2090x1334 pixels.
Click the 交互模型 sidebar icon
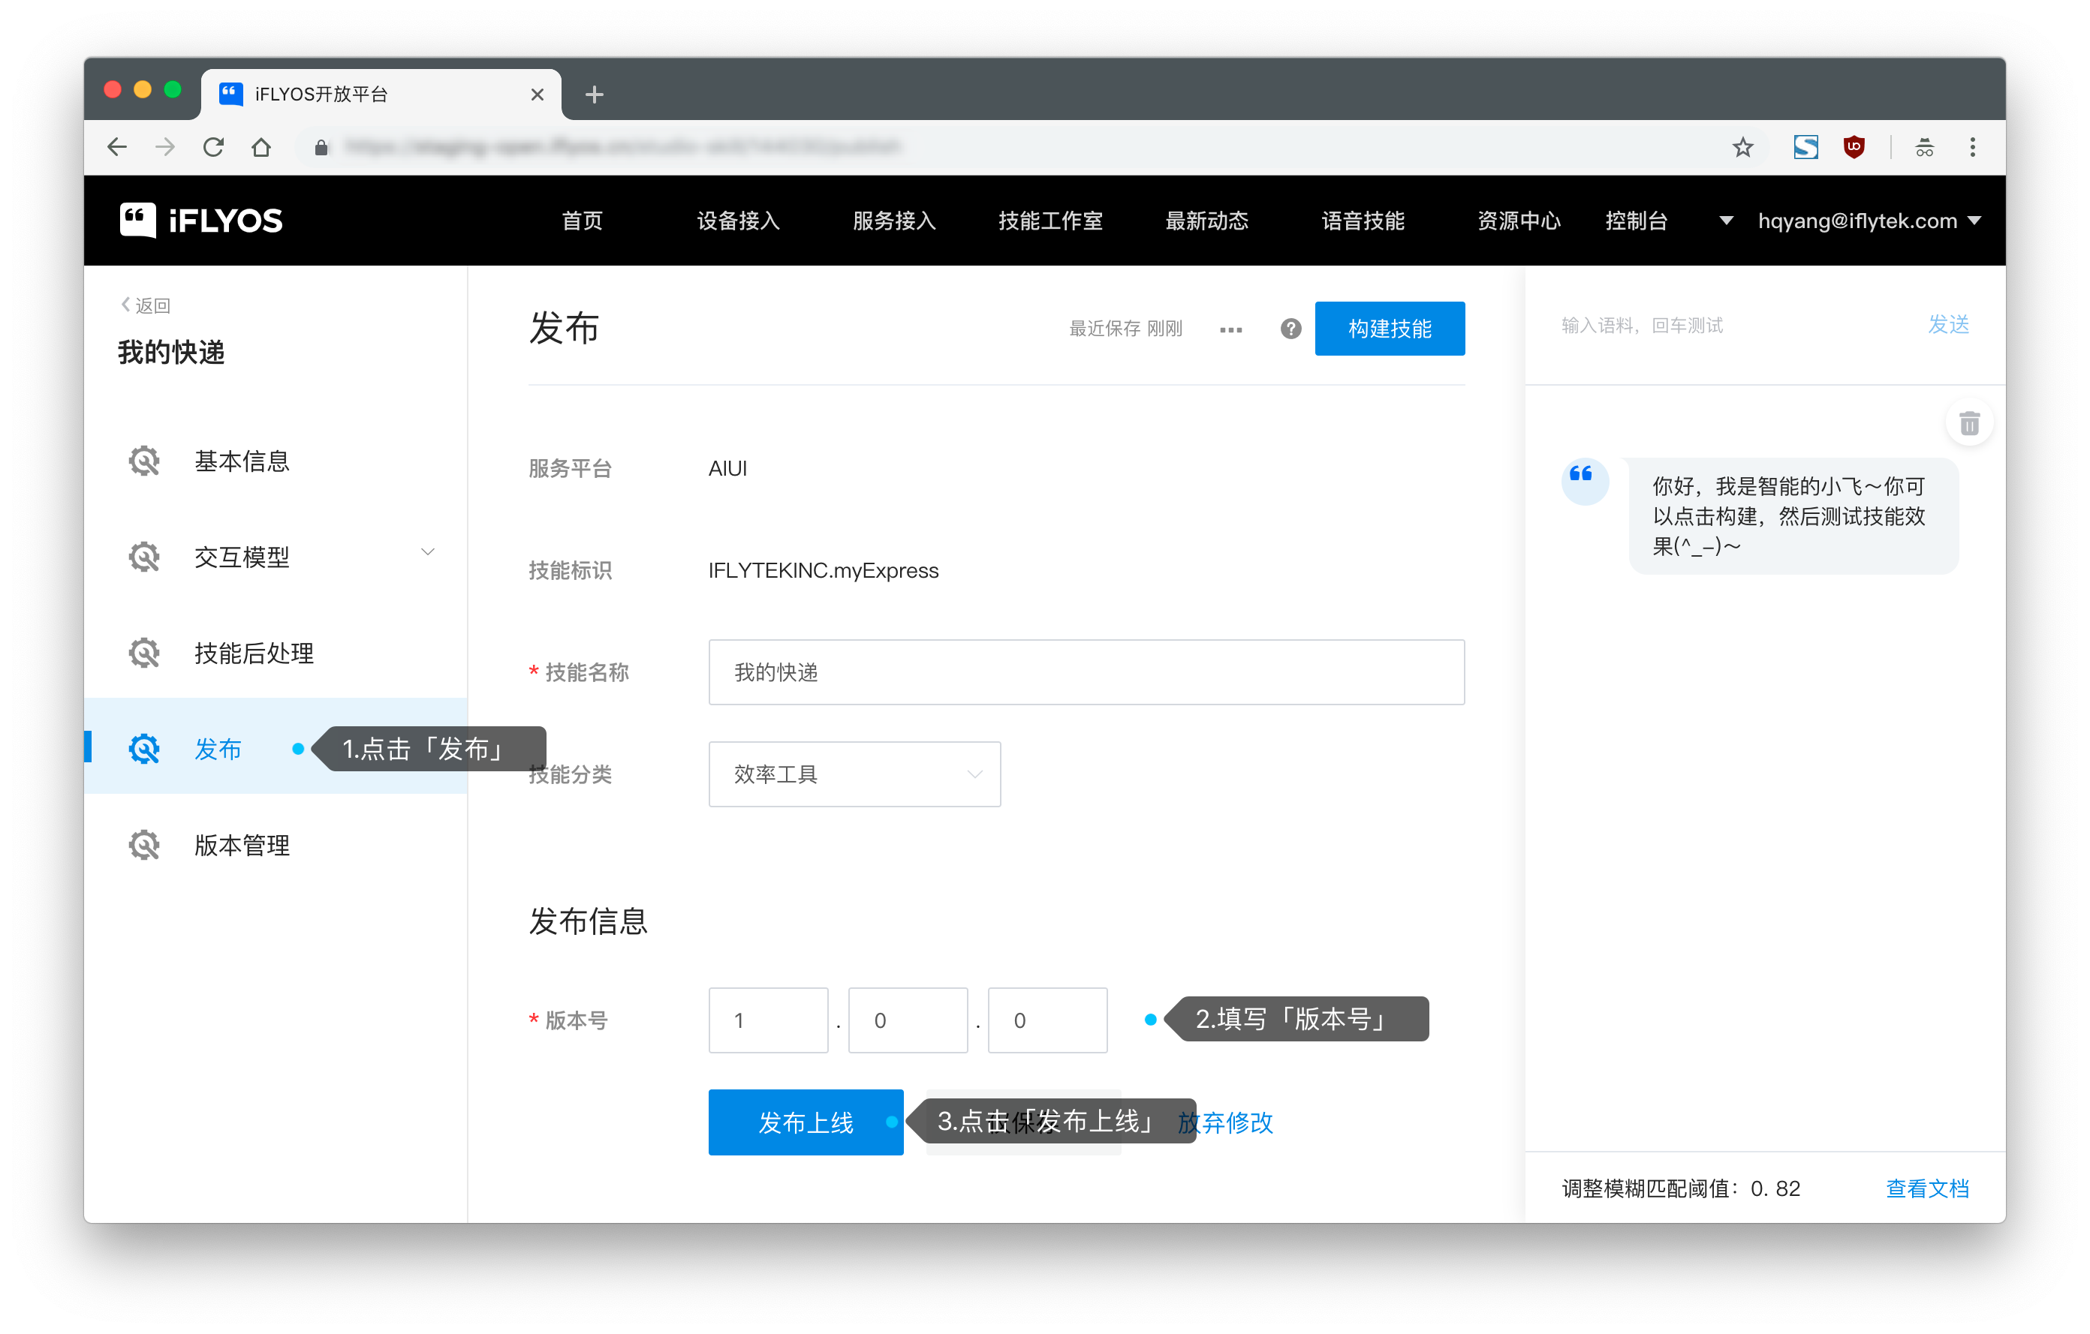144,557
